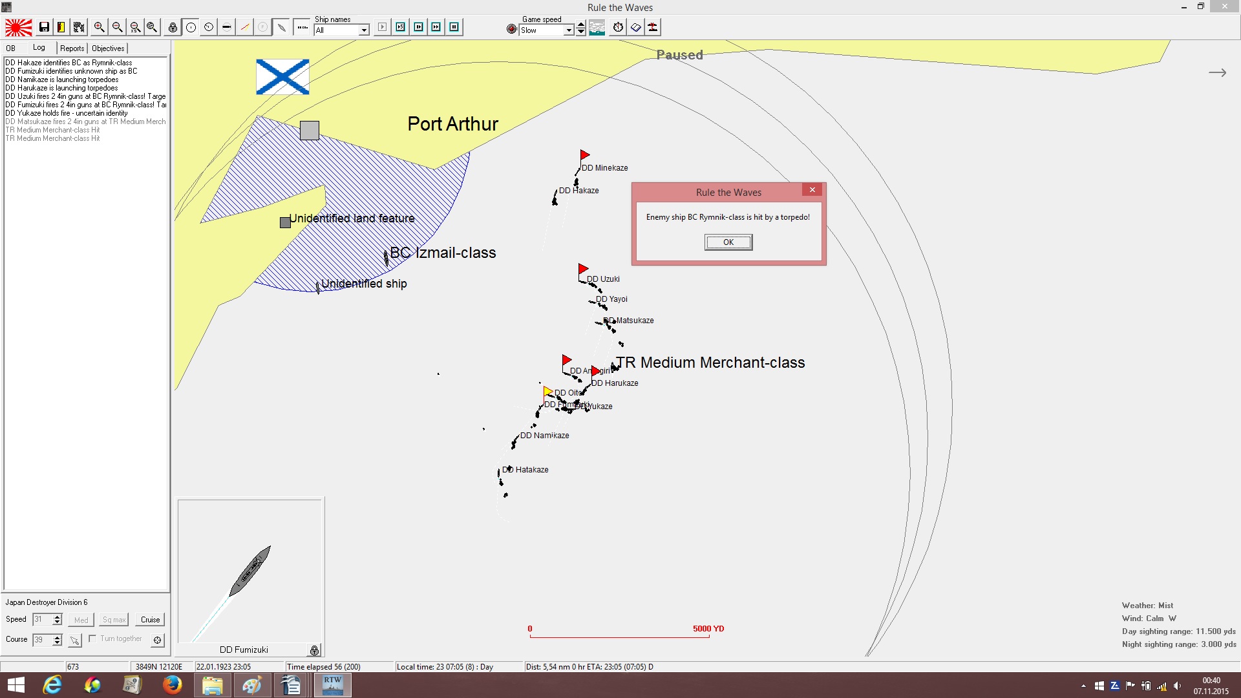Click the x5 advance turn button

pos(401,27)
